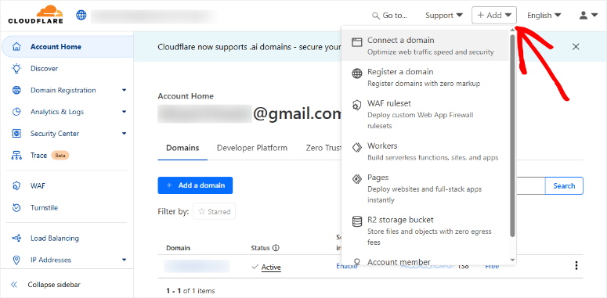Open Account Home in sidebar

pos(67,47)
